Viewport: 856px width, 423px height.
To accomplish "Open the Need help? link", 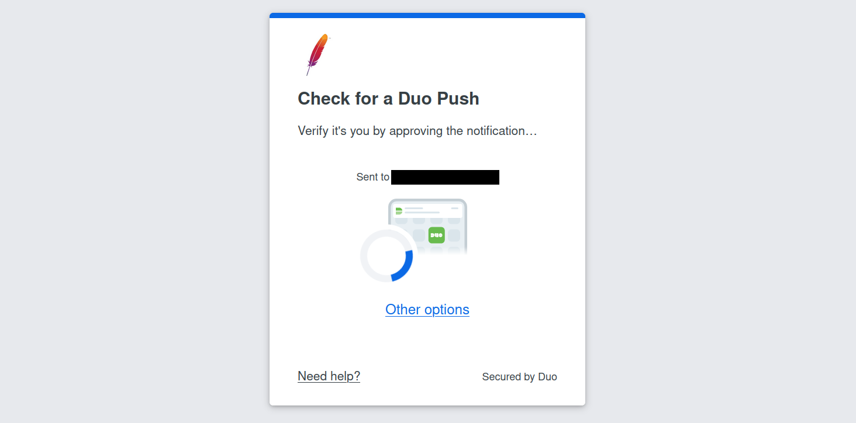I will coord(329,376).
